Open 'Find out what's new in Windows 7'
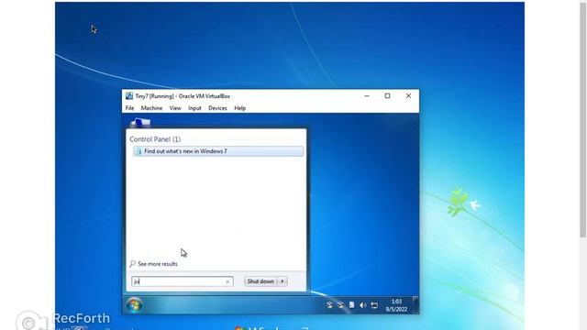 [218, 151]
